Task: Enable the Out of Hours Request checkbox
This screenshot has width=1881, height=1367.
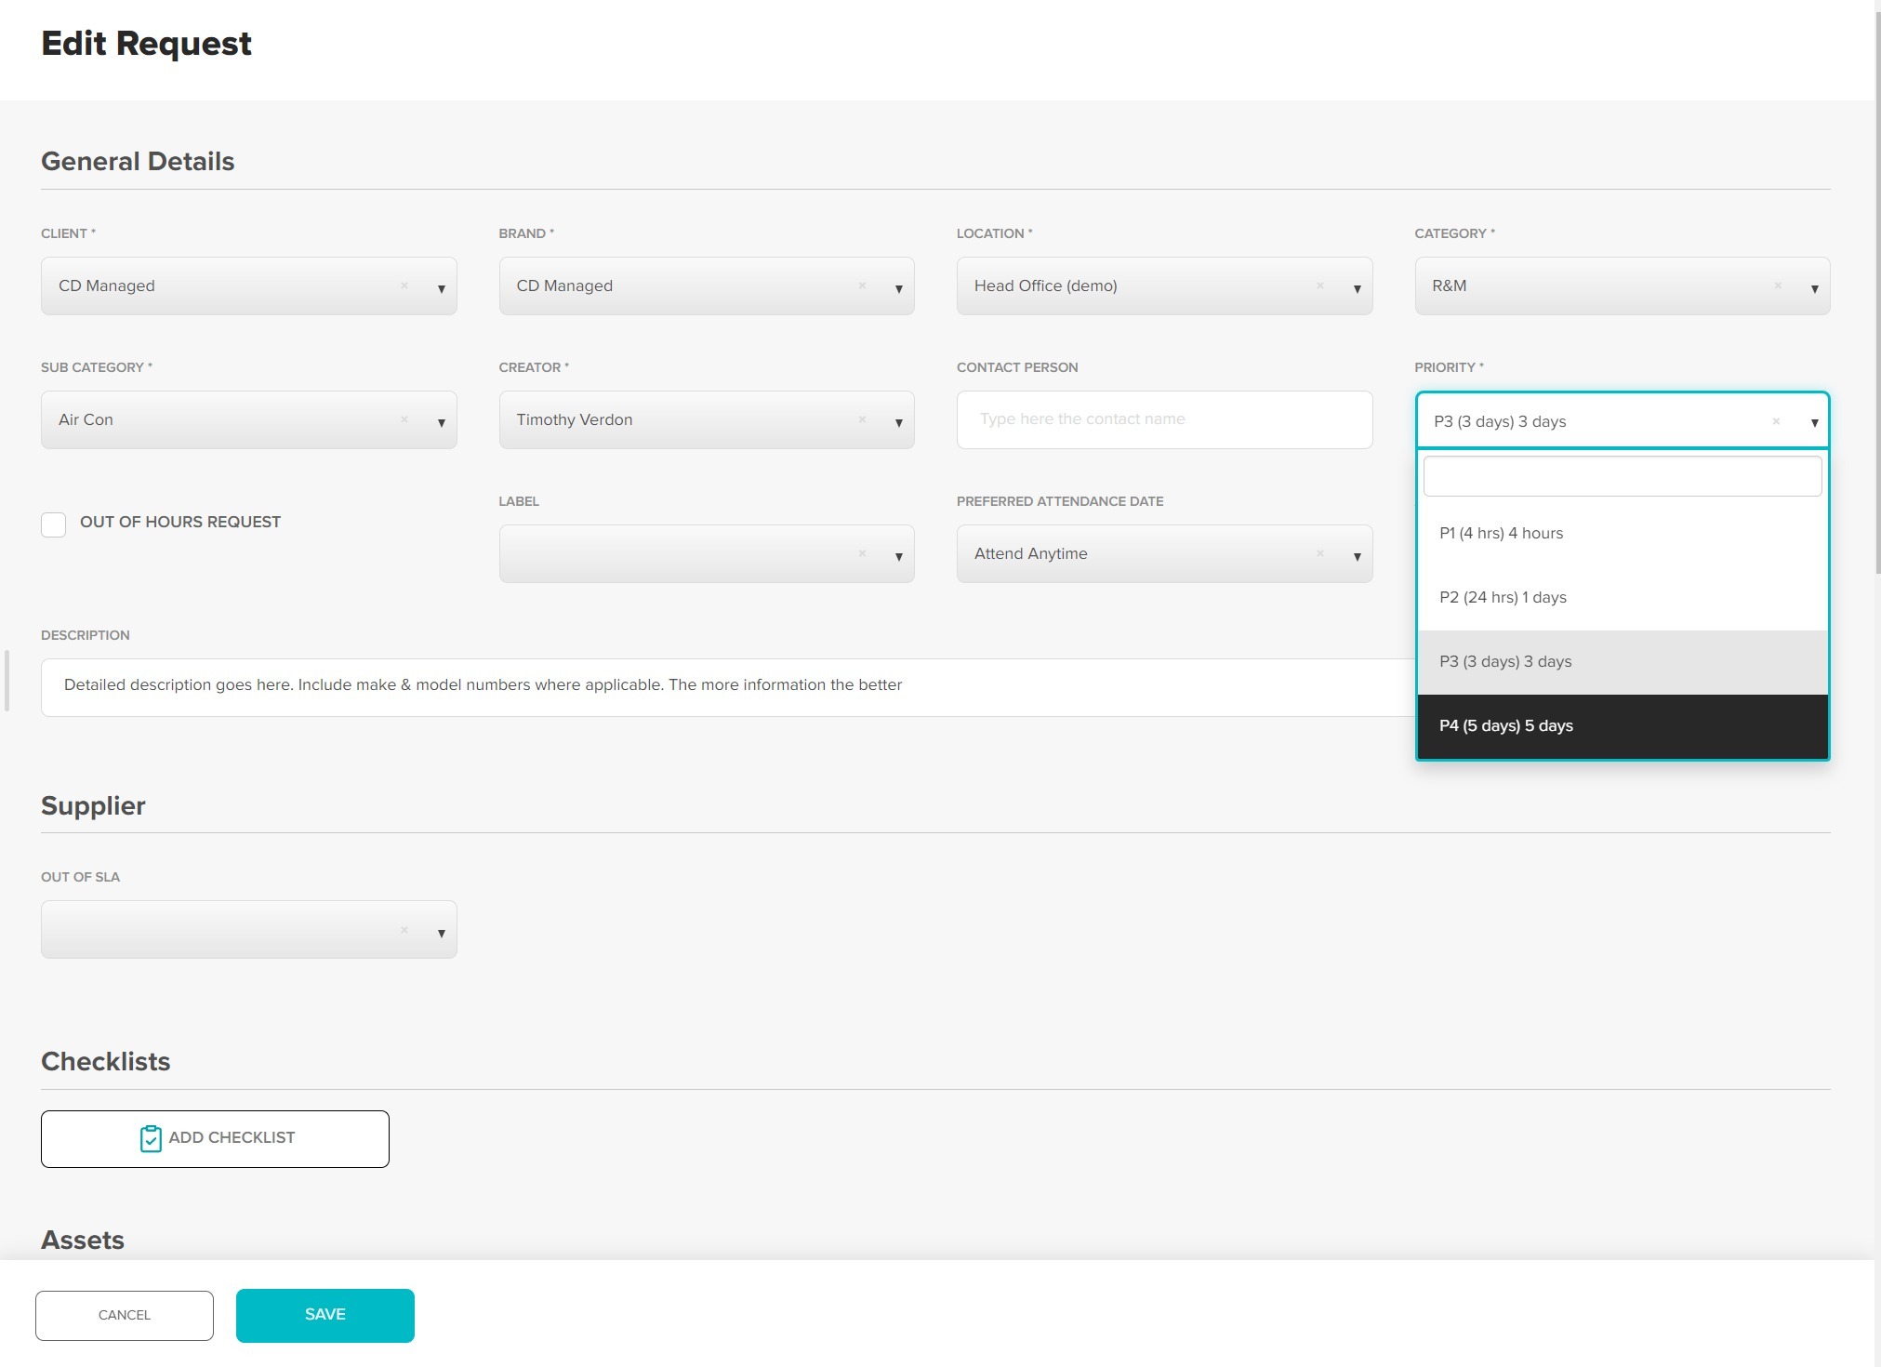Action: [x=54, y=524]
